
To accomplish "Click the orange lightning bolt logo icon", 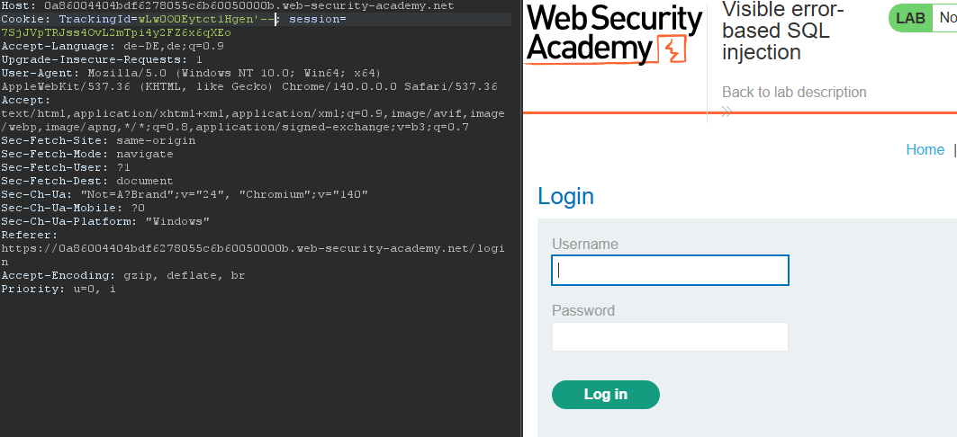I will coord(673,49).
